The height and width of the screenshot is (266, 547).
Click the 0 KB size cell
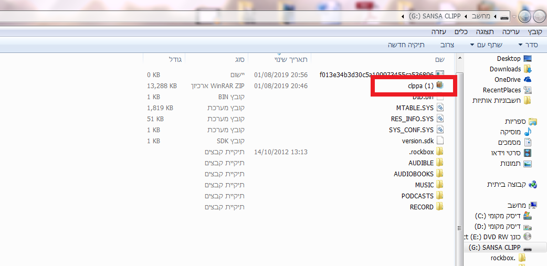click(x=153, y=75)
